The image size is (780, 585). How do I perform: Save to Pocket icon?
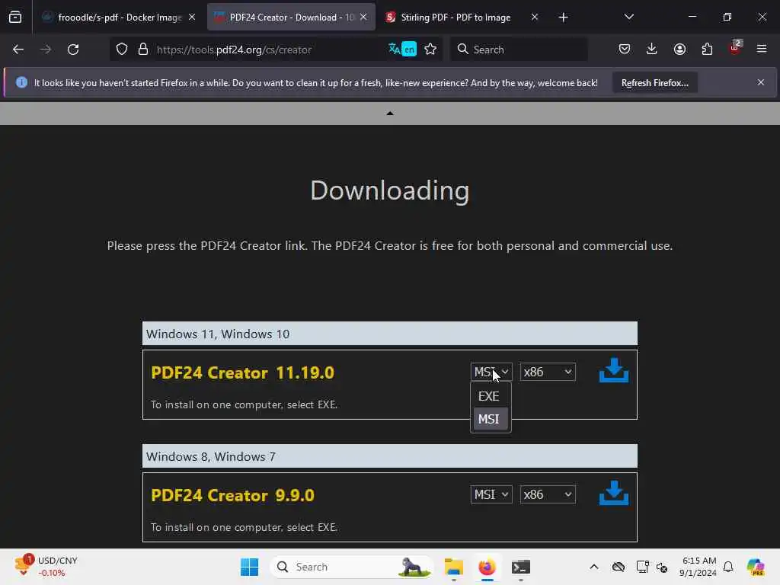tap(625, 50)
